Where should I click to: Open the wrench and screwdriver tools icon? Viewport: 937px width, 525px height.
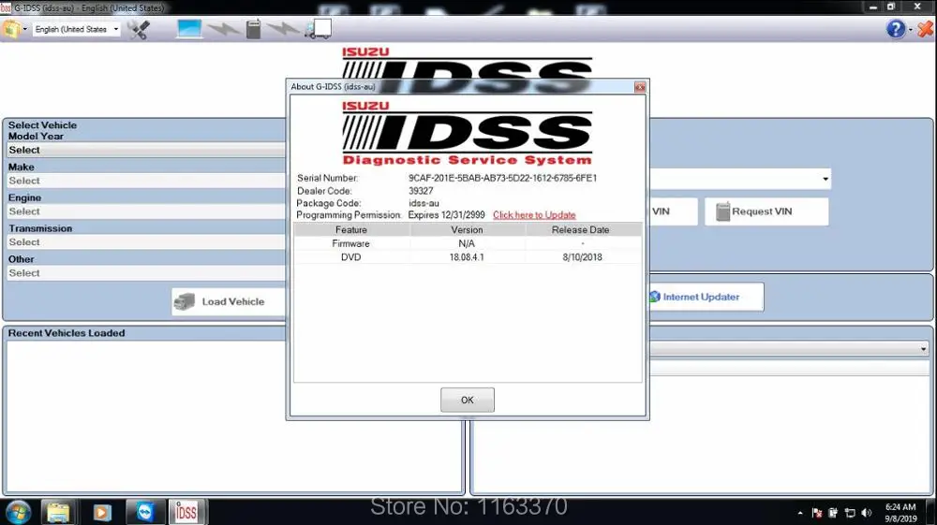pos(139,29)
